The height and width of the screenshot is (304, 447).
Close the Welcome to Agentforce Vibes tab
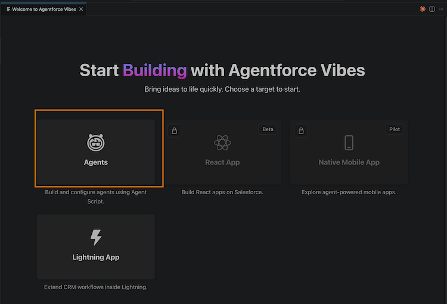pos(81,9)
